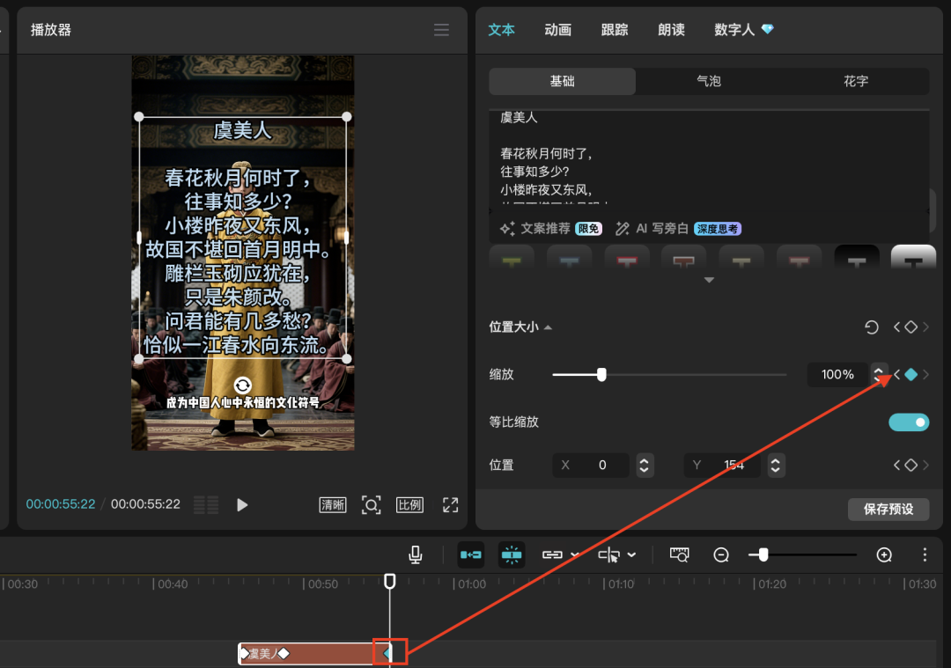Enter fullscreen preview with the expand icon
This screenshot has height=668, width=951.
point(450,504)
